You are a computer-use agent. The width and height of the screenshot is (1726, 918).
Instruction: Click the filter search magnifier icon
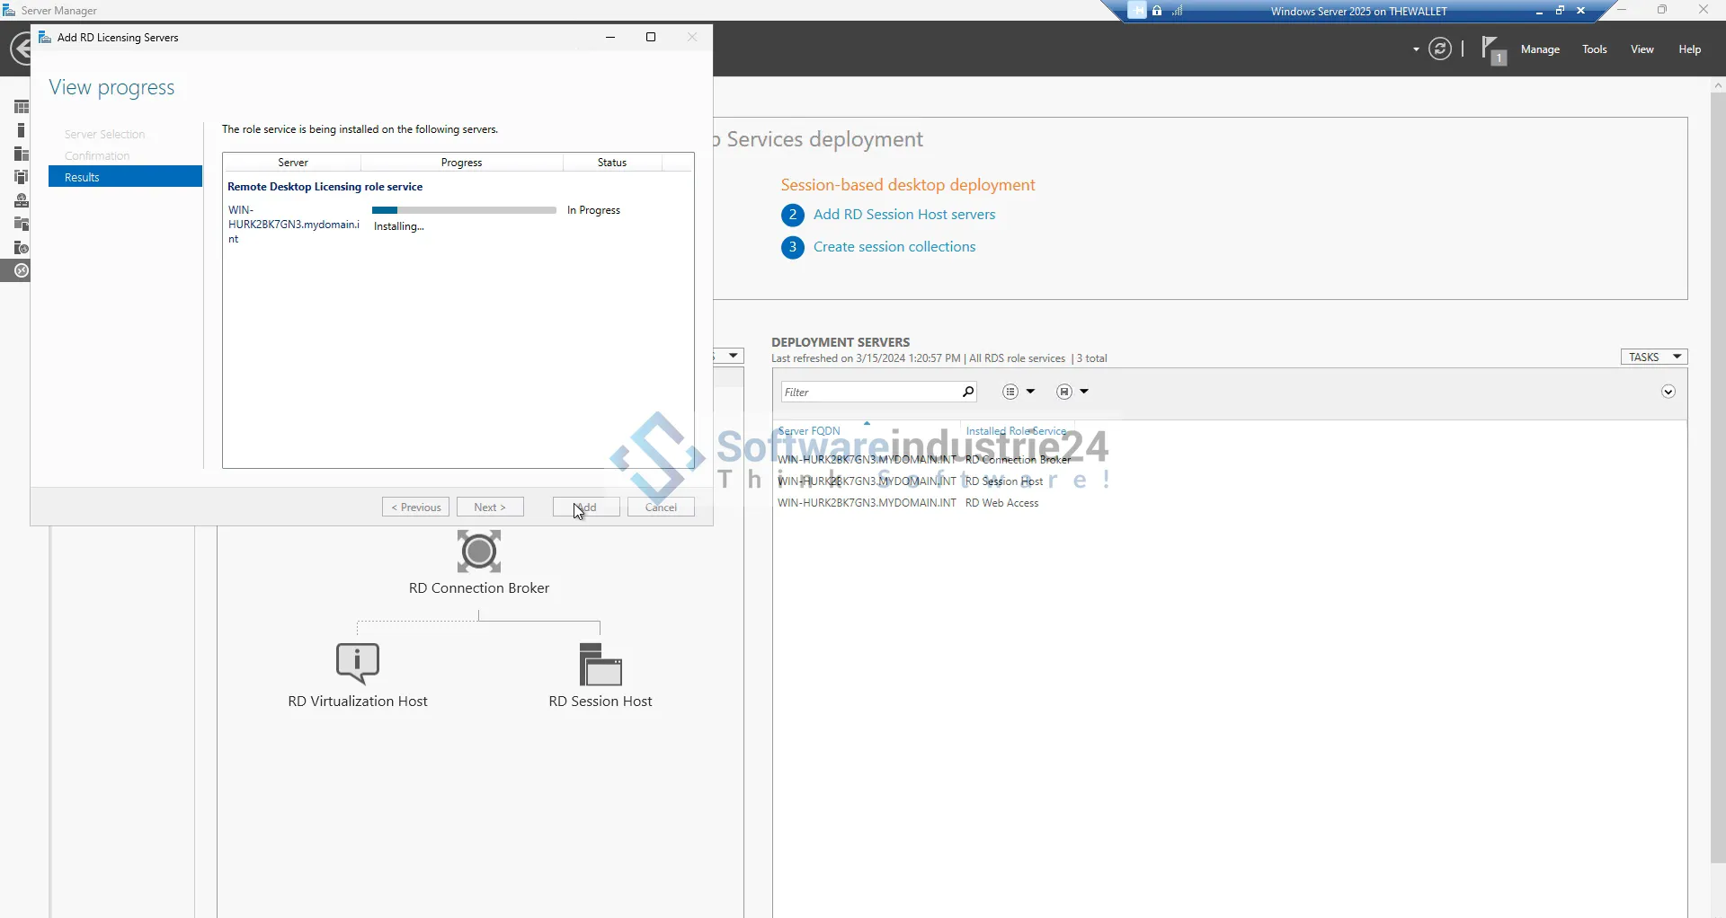coord(967,392)
